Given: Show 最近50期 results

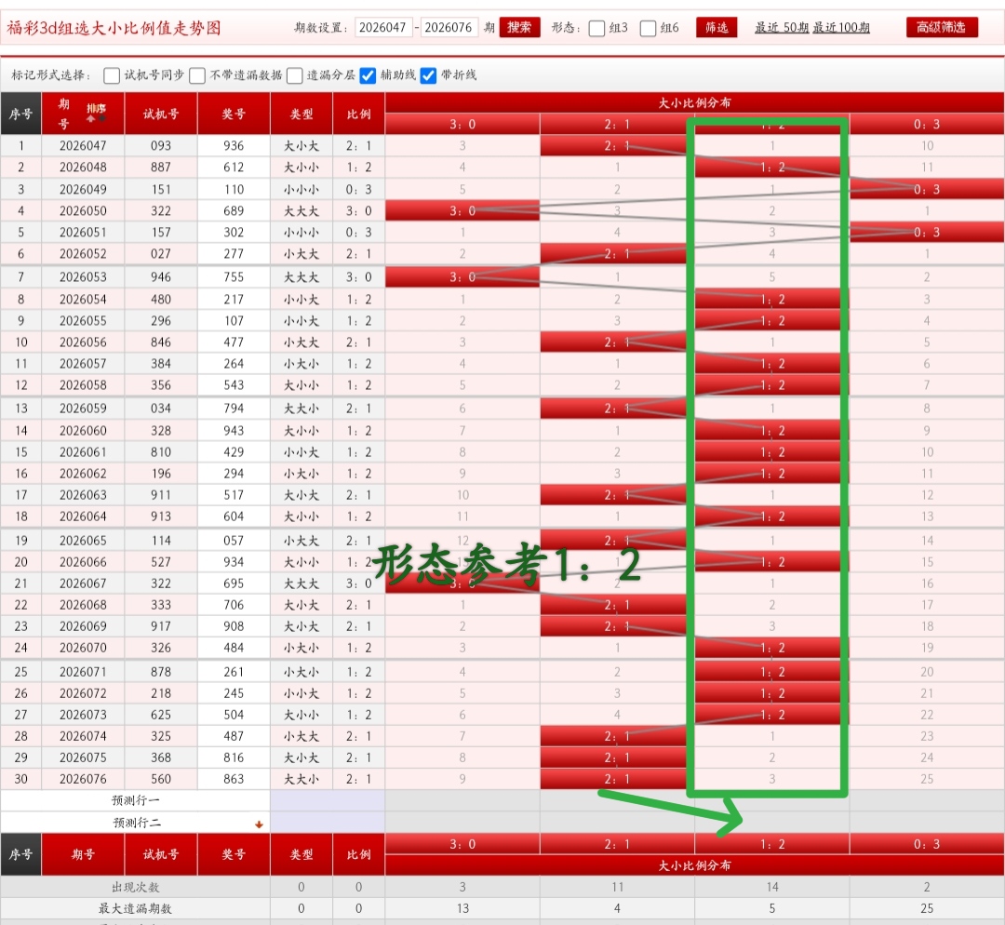Looking at the screenshot, I should coord(782,28).
